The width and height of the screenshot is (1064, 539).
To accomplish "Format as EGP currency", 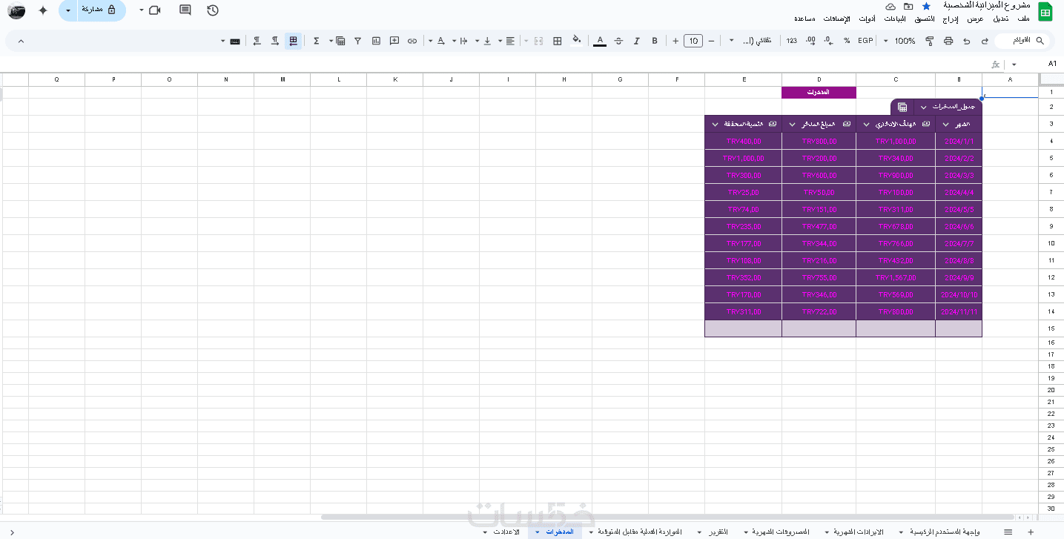I will pyautogui.click(x=865, y=41).
